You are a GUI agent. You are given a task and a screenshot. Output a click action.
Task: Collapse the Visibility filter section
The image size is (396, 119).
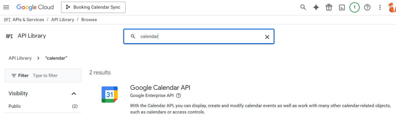pyautogui.click(x=74, y=94)
